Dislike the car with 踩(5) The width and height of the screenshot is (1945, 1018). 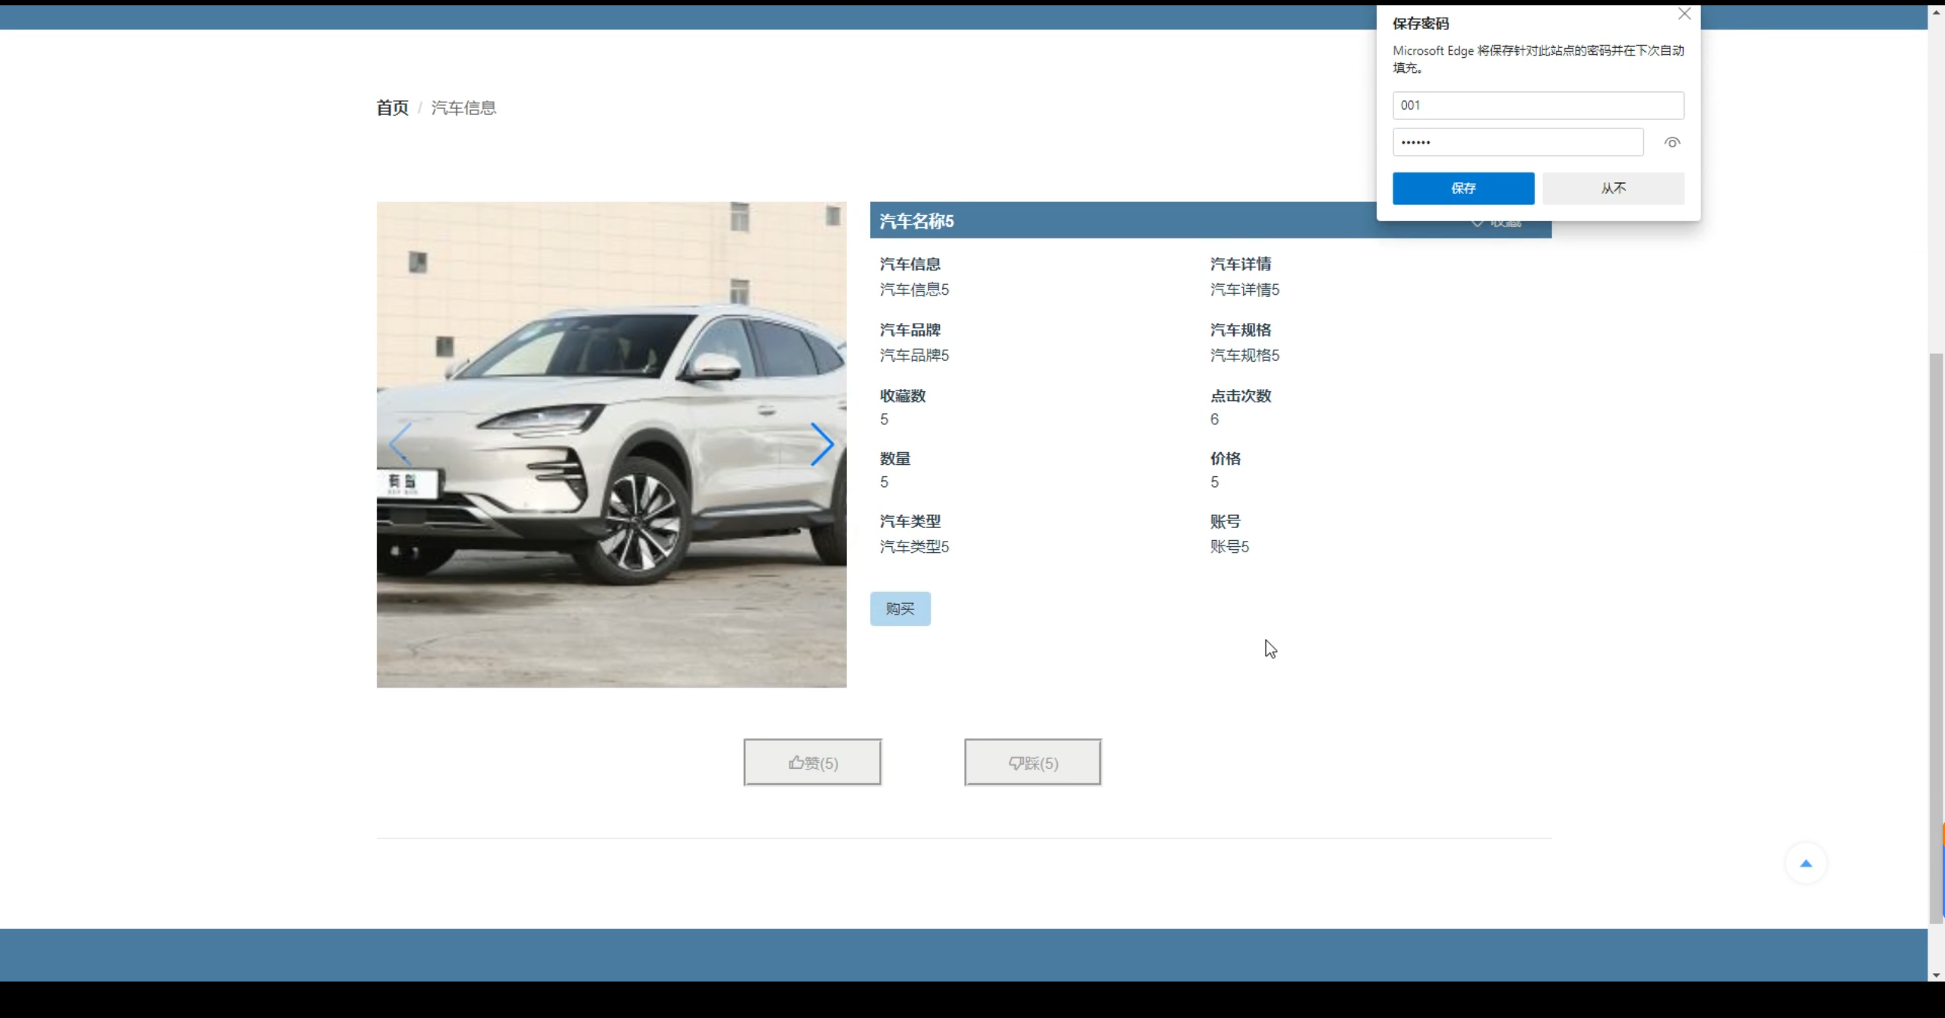click(1033, 763)
